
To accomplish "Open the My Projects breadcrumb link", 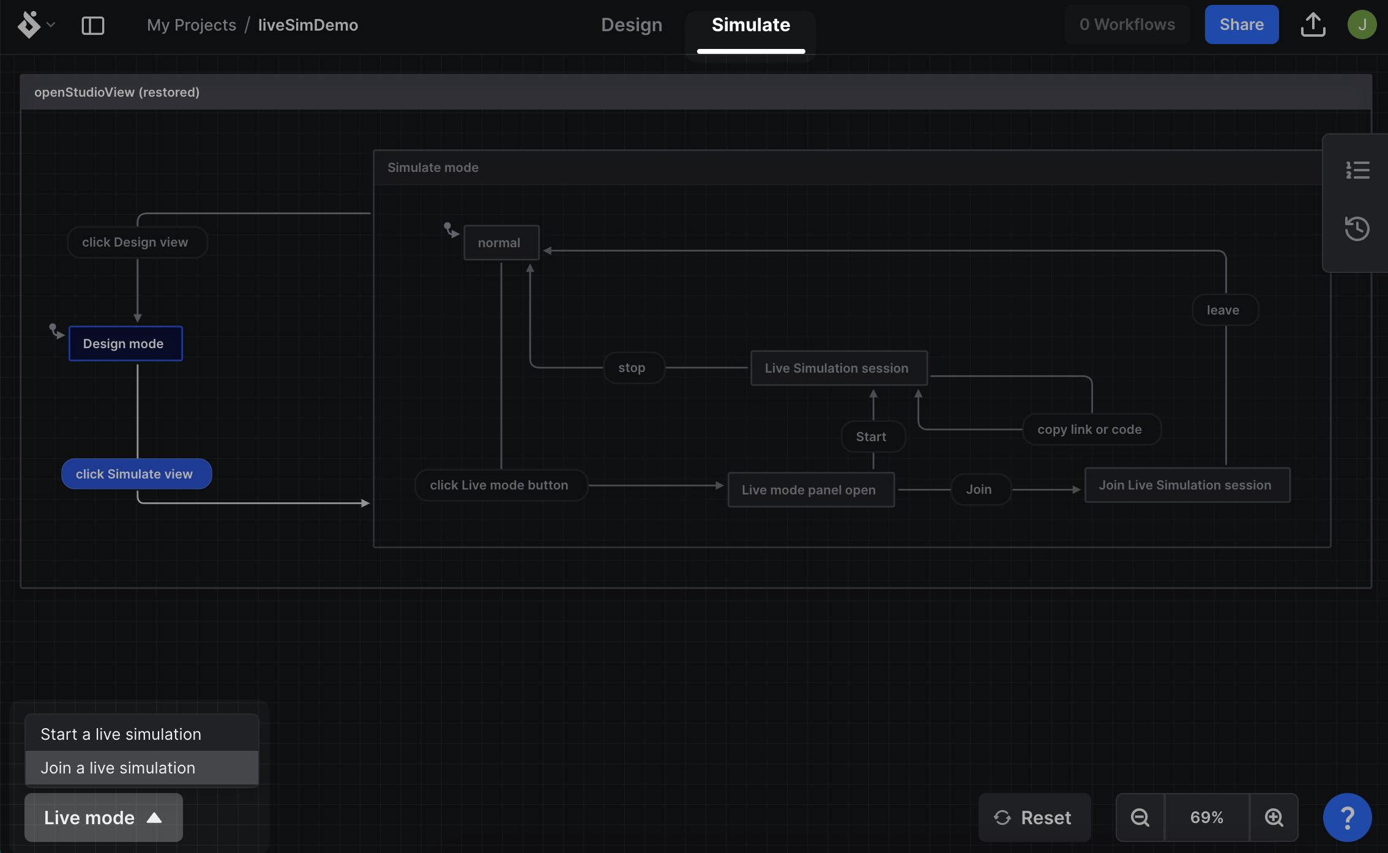I will [192, 25].
